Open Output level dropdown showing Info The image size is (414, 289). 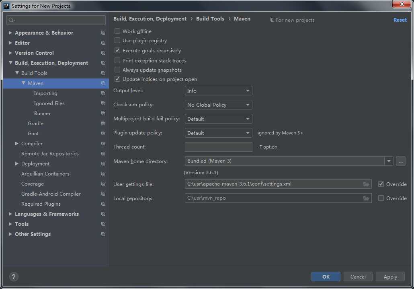(218, 91)
